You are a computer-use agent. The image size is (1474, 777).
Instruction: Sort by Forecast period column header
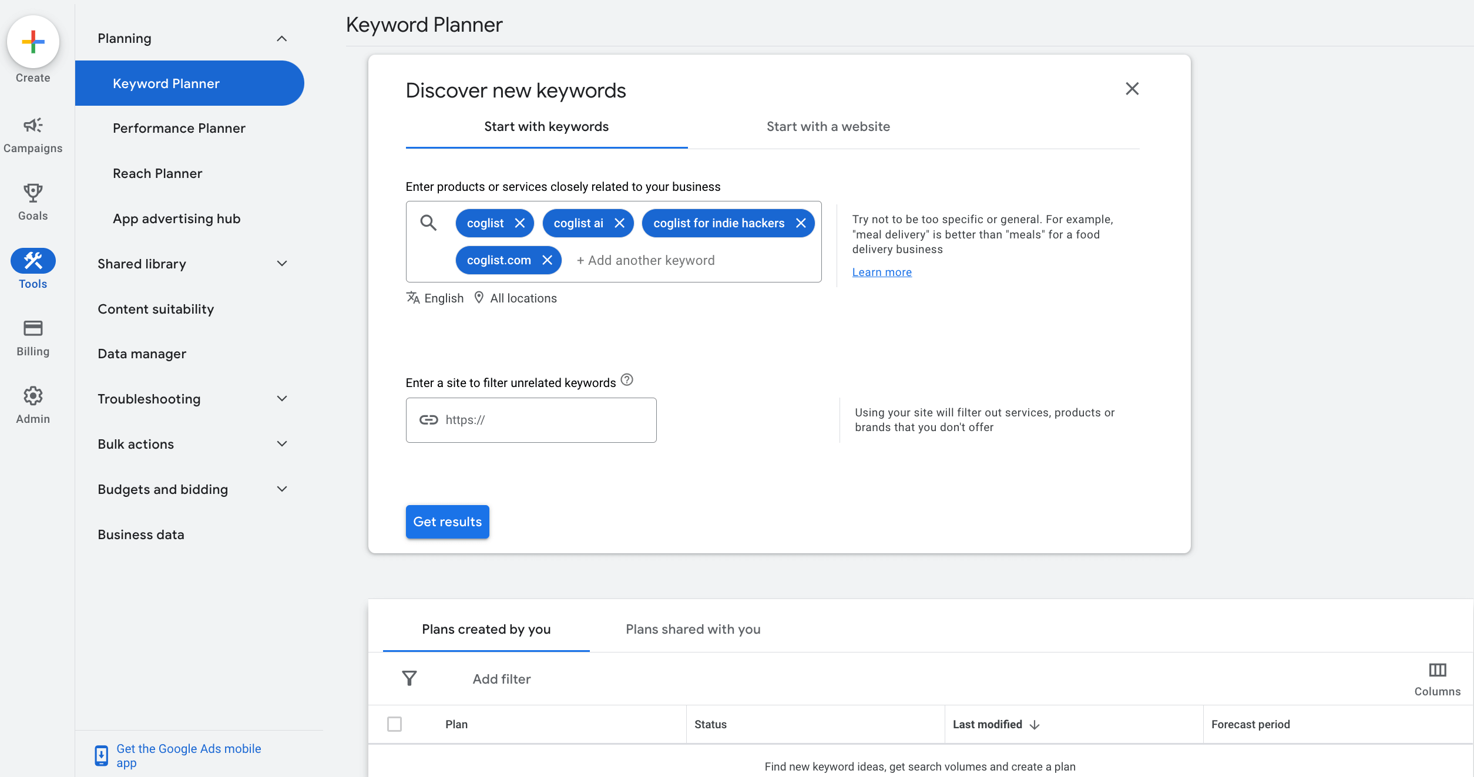[x=1251, y=724]
